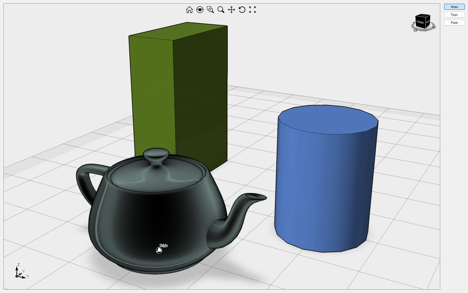Screen dimensions: 468x293
Task: Disable the active Aniso shading mode
Action: [x=454, y=7]
